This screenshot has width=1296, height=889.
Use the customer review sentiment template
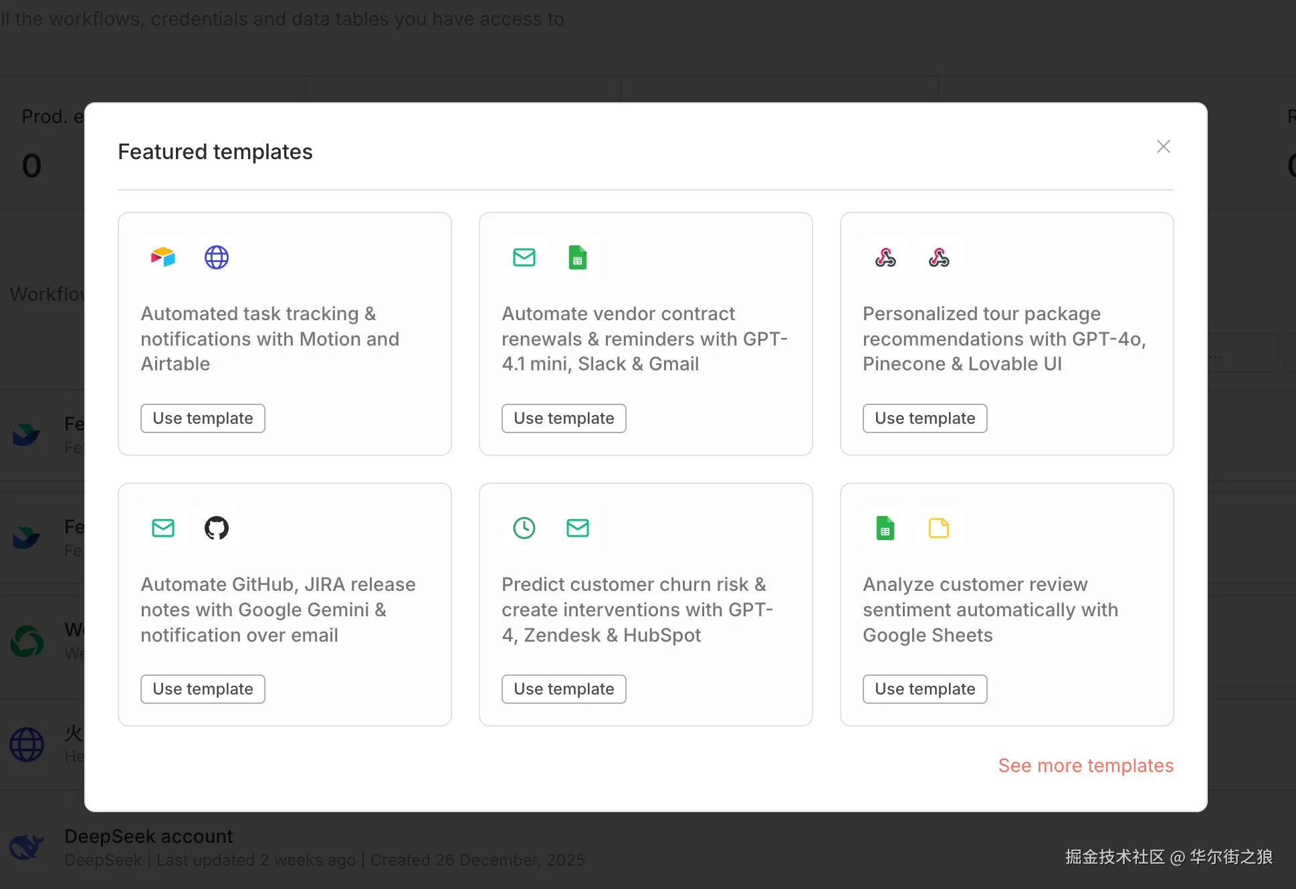925,689
